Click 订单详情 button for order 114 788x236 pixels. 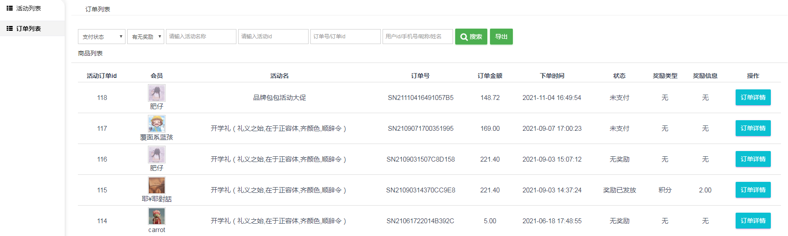click(x=753, y=221)
